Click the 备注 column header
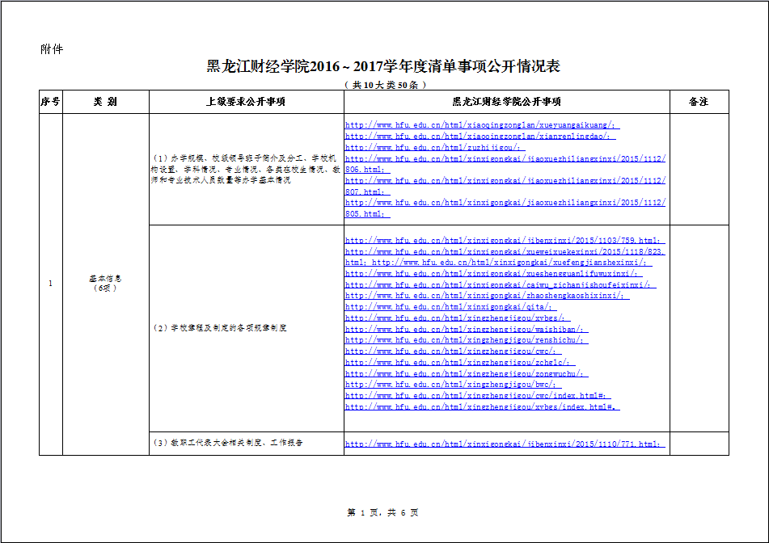 point(699,102)
